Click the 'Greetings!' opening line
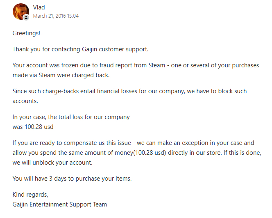Screen dimensions: 272x218 (26, 33)
